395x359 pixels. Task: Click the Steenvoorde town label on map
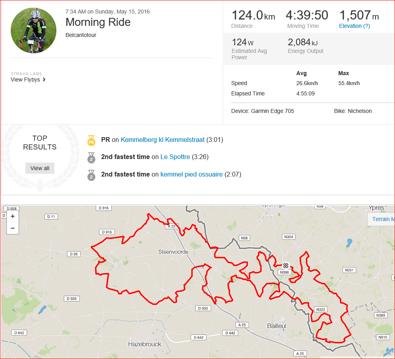pos(172,252)
